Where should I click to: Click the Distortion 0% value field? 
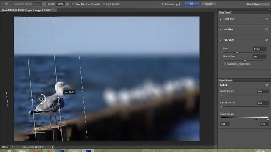coord(260,57)
